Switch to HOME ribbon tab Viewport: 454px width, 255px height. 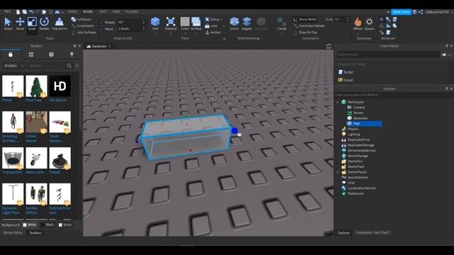72,12
